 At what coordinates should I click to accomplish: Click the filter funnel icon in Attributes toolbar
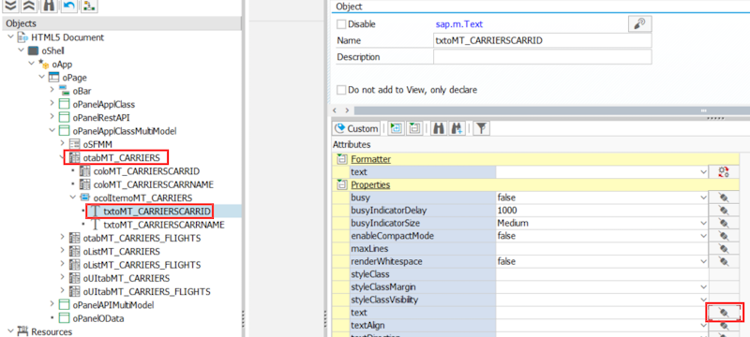(x=481, y=128)
